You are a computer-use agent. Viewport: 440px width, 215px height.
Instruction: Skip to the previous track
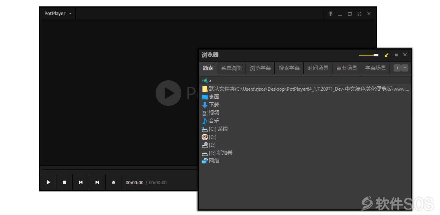(x=81, y=182)
